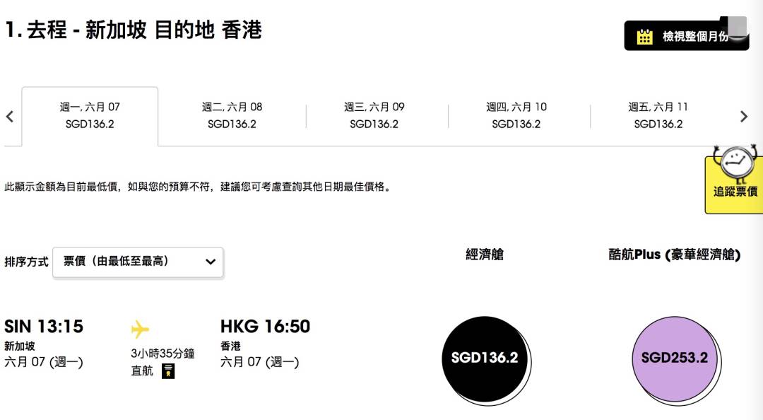Click the previous dates left arrow

10,117
